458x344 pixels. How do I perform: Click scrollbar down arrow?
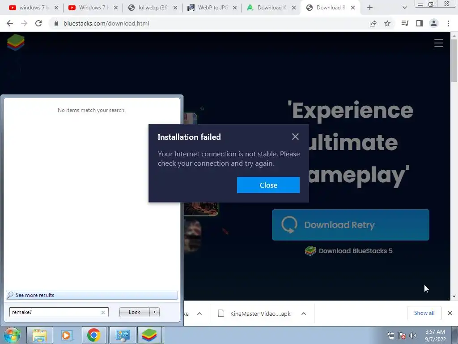[454, 297]
